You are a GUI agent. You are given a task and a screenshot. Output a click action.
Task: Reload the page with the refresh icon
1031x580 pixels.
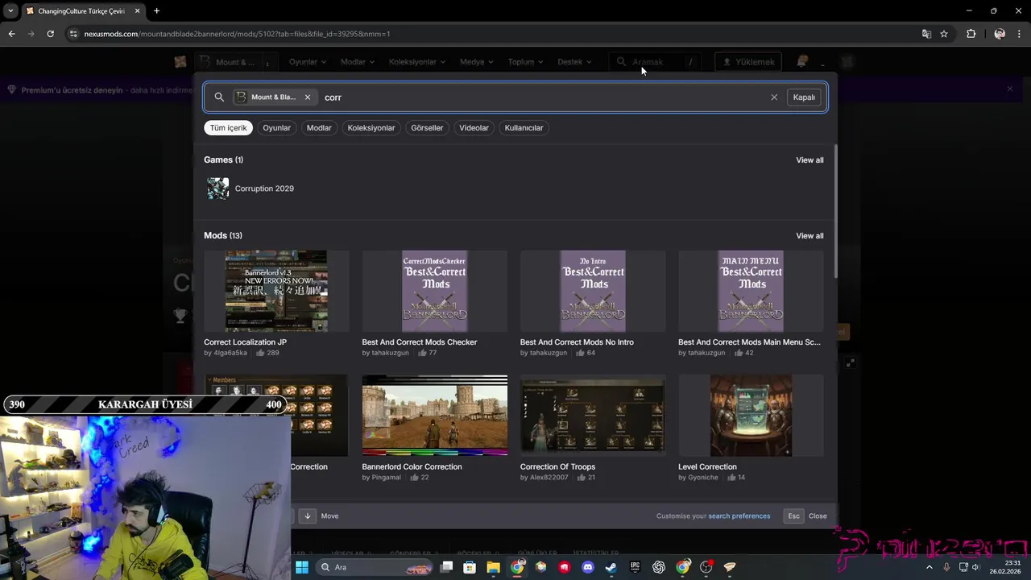coord(50,34)
